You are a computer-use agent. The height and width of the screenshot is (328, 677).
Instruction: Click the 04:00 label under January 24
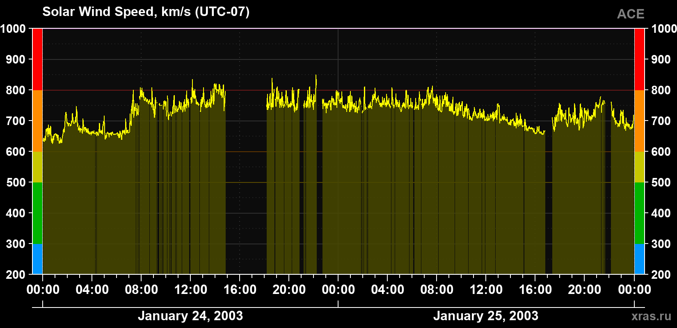pos(92,290)
